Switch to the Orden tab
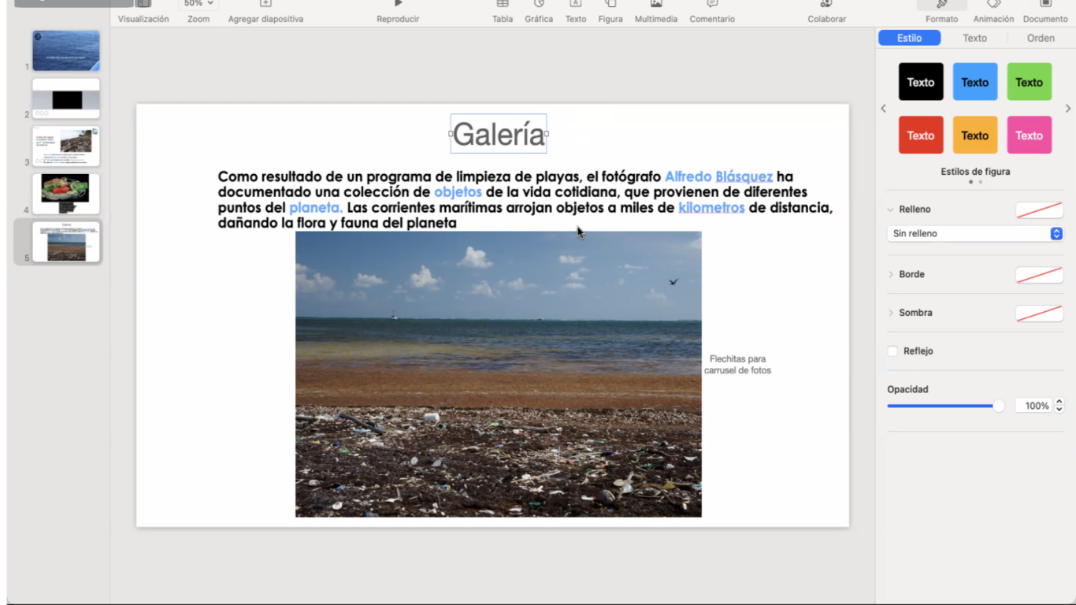Image resolution: width=1076 pixels, height=605 pixels. click(x=1041, y=38)
